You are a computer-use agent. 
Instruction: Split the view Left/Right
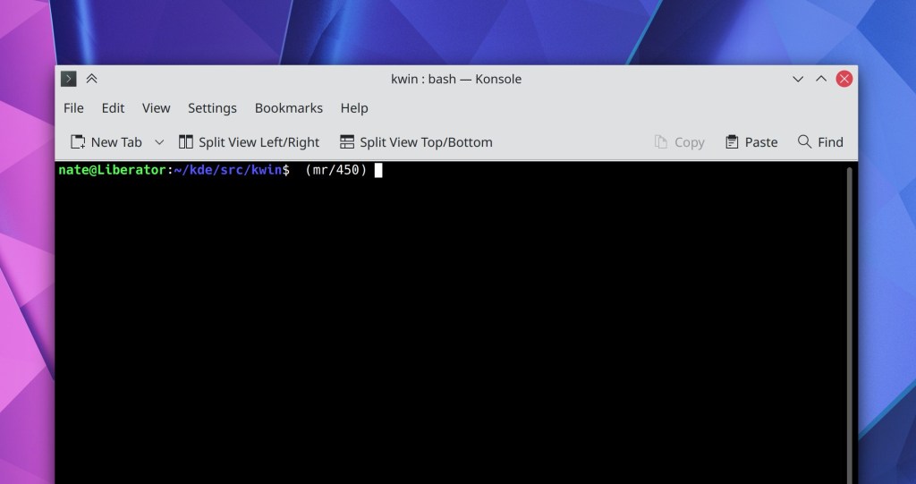pyautogui.click(x=249, y=142)
